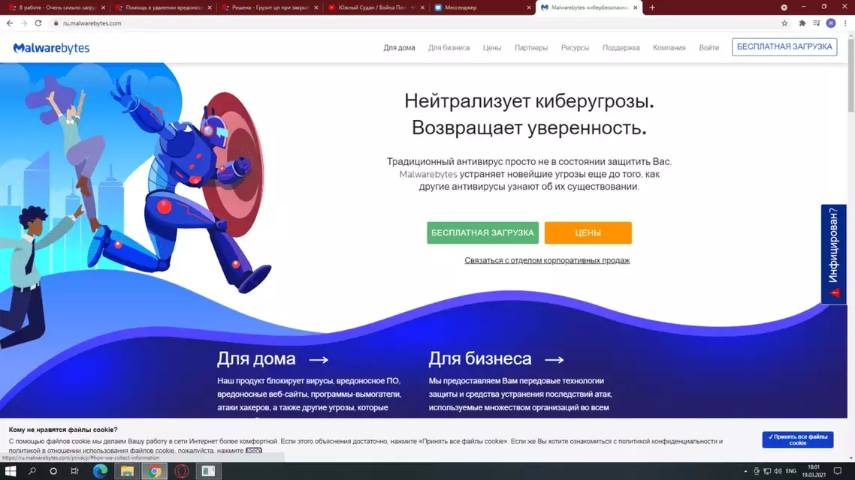Click header 'БЕСПЛАТНАЯ ЗАГРУЗКА' outlined button
The width and height of the screenshot is (855, 480).
tap(784, 46)
